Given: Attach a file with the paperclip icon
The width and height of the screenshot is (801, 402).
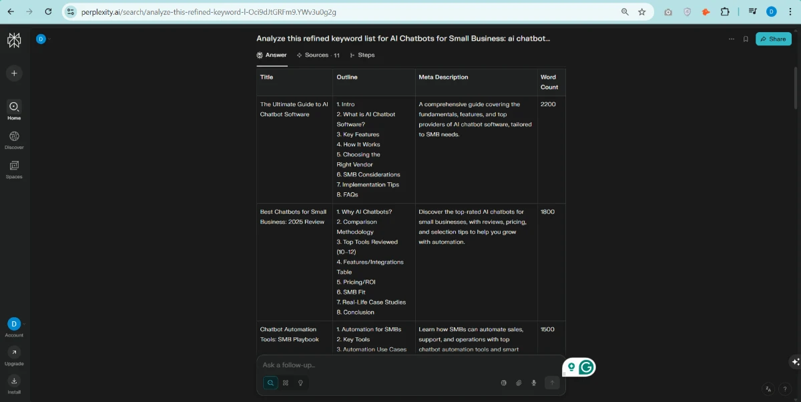Looking at the screenshot, I should coord(519,383).
